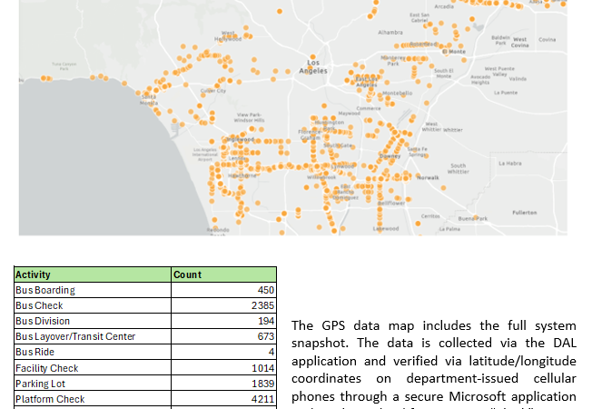Click the Culver City map label
Screen dimensions: 602x409
tap(212, 91)
